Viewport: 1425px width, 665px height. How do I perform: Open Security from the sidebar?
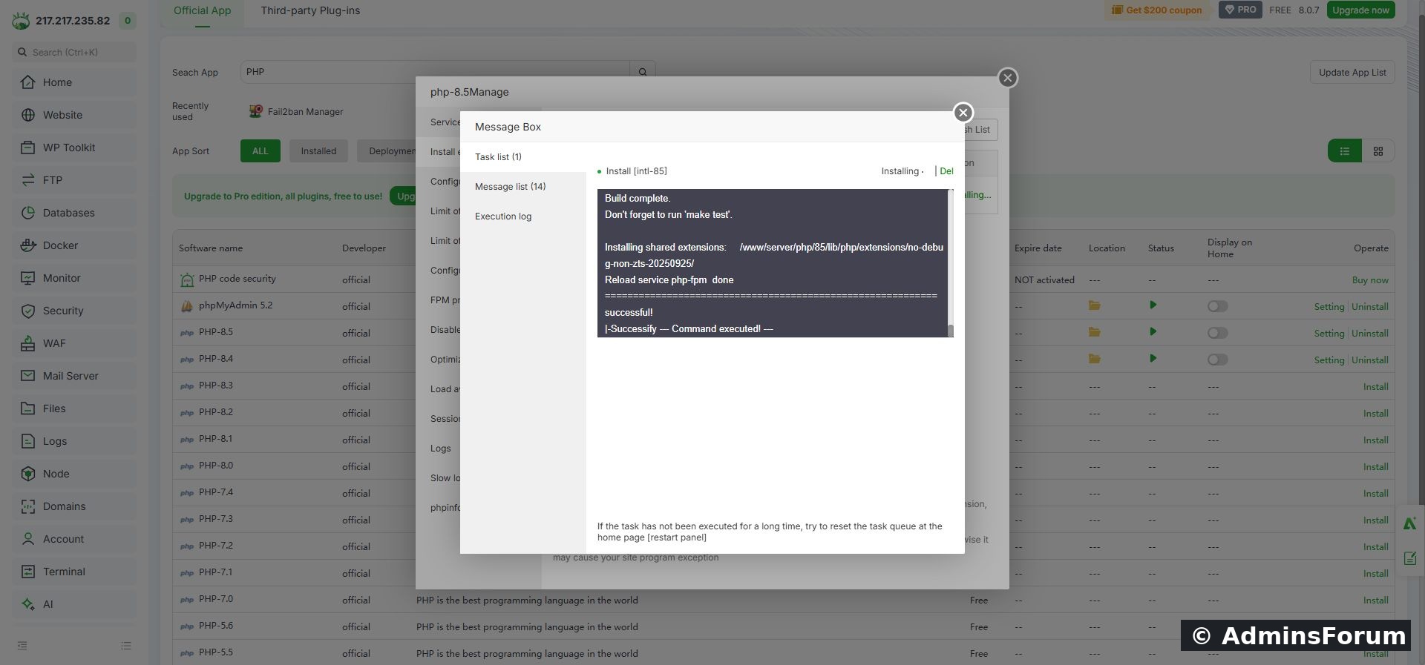pyautogui.click(x=74, y=311)
